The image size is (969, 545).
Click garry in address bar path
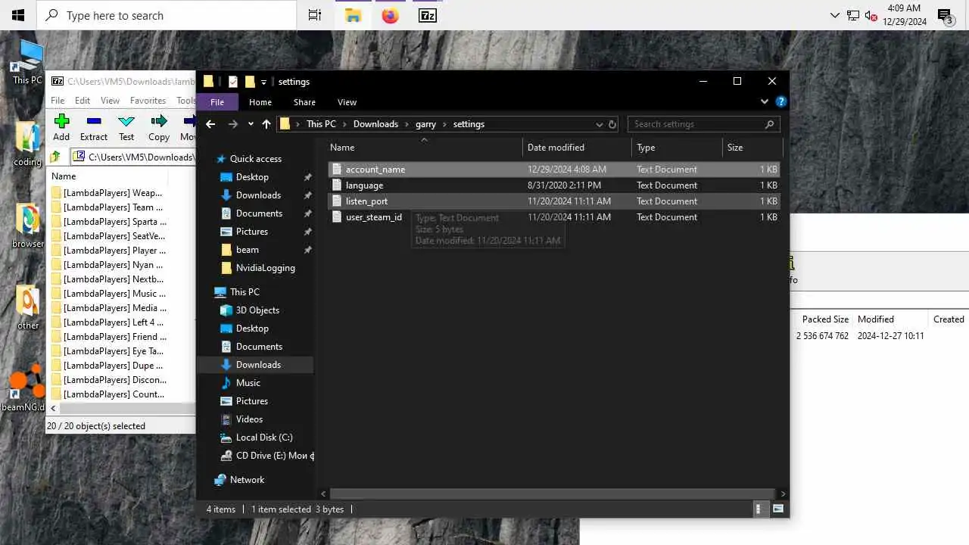tap(425, 124)
